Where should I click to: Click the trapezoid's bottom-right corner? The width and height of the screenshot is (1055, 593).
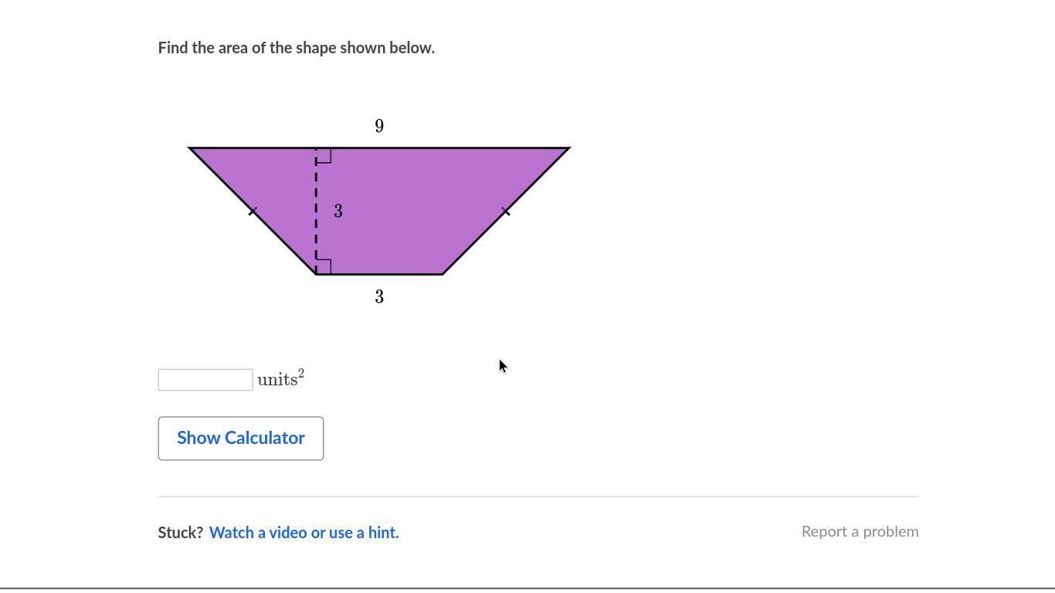pos(443,273)
